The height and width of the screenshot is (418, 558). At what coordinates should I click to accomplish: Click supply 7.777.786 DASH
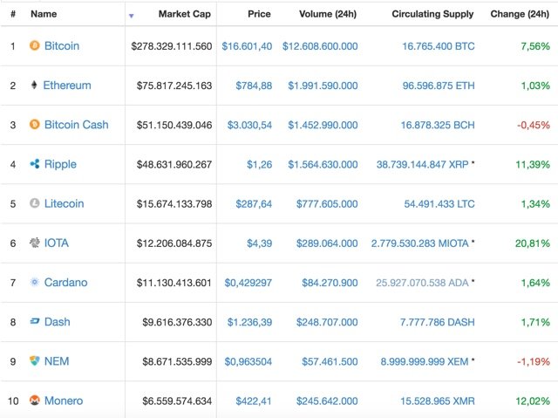tap(437, 322)
